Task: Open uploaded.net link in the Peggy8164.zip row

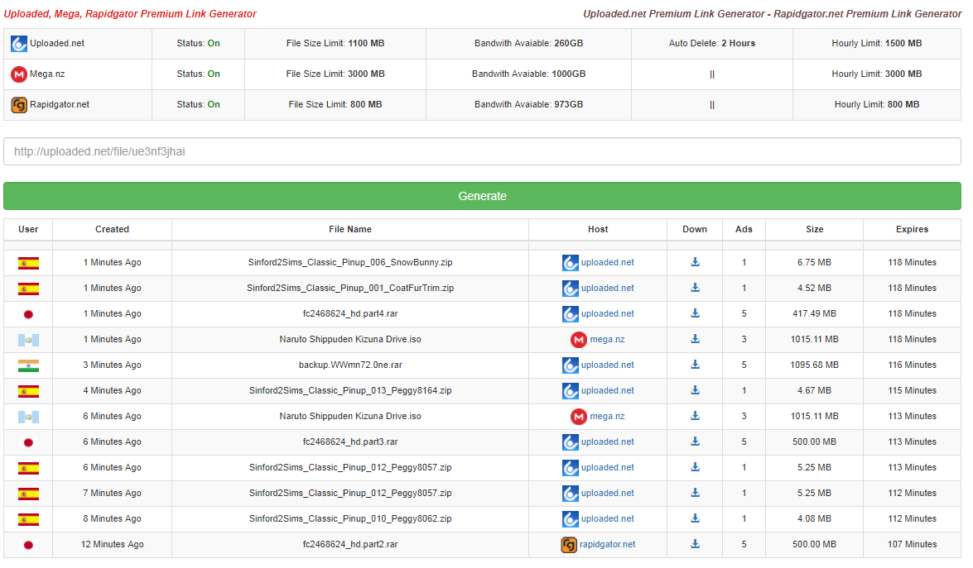Action: pyautogui.click(x=608, y=391)
